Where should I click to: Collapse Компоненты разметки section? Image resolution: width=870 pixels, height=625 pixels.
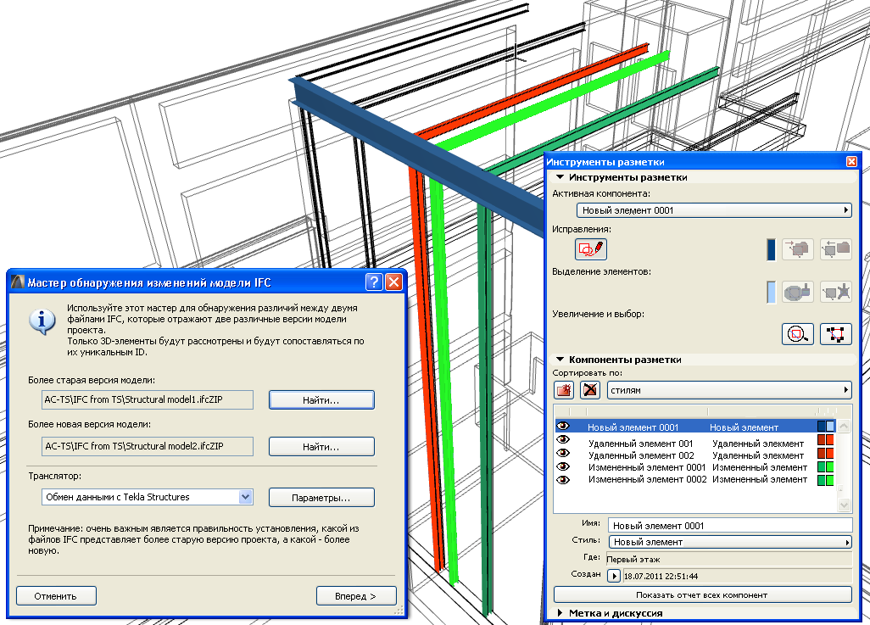(x=560, y=360)
